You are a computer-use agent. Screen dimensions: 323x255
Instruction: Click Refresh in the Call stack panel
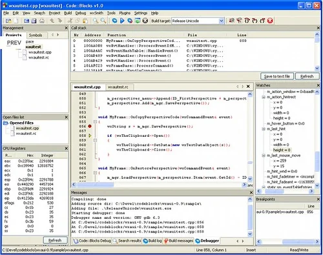307,76
